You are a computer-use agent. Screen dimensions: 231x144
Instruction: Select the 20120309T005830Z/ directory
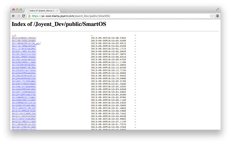pyautogui.click(x=24, y=65)
